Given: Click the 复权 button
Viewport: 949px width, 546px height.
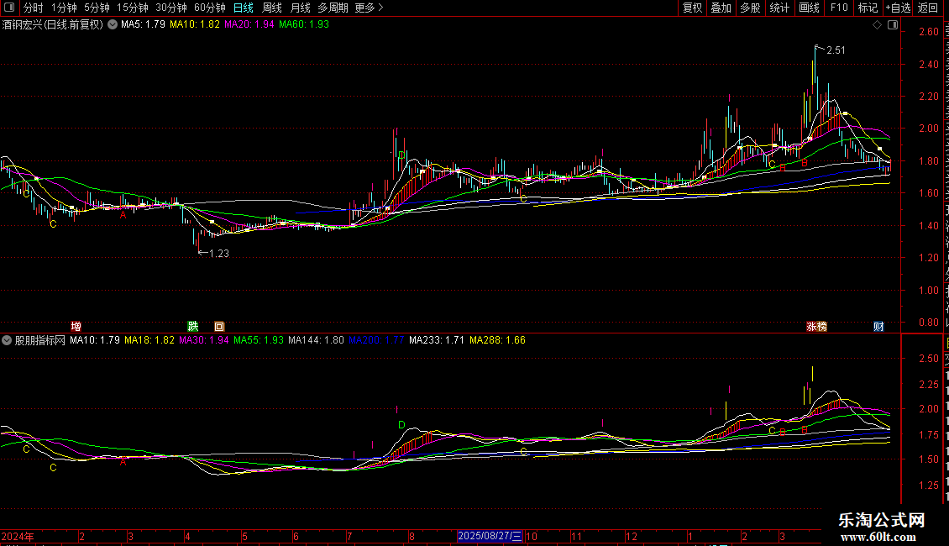Looking at the screenshot, I should pyautogui.click(x=692, y=8).
